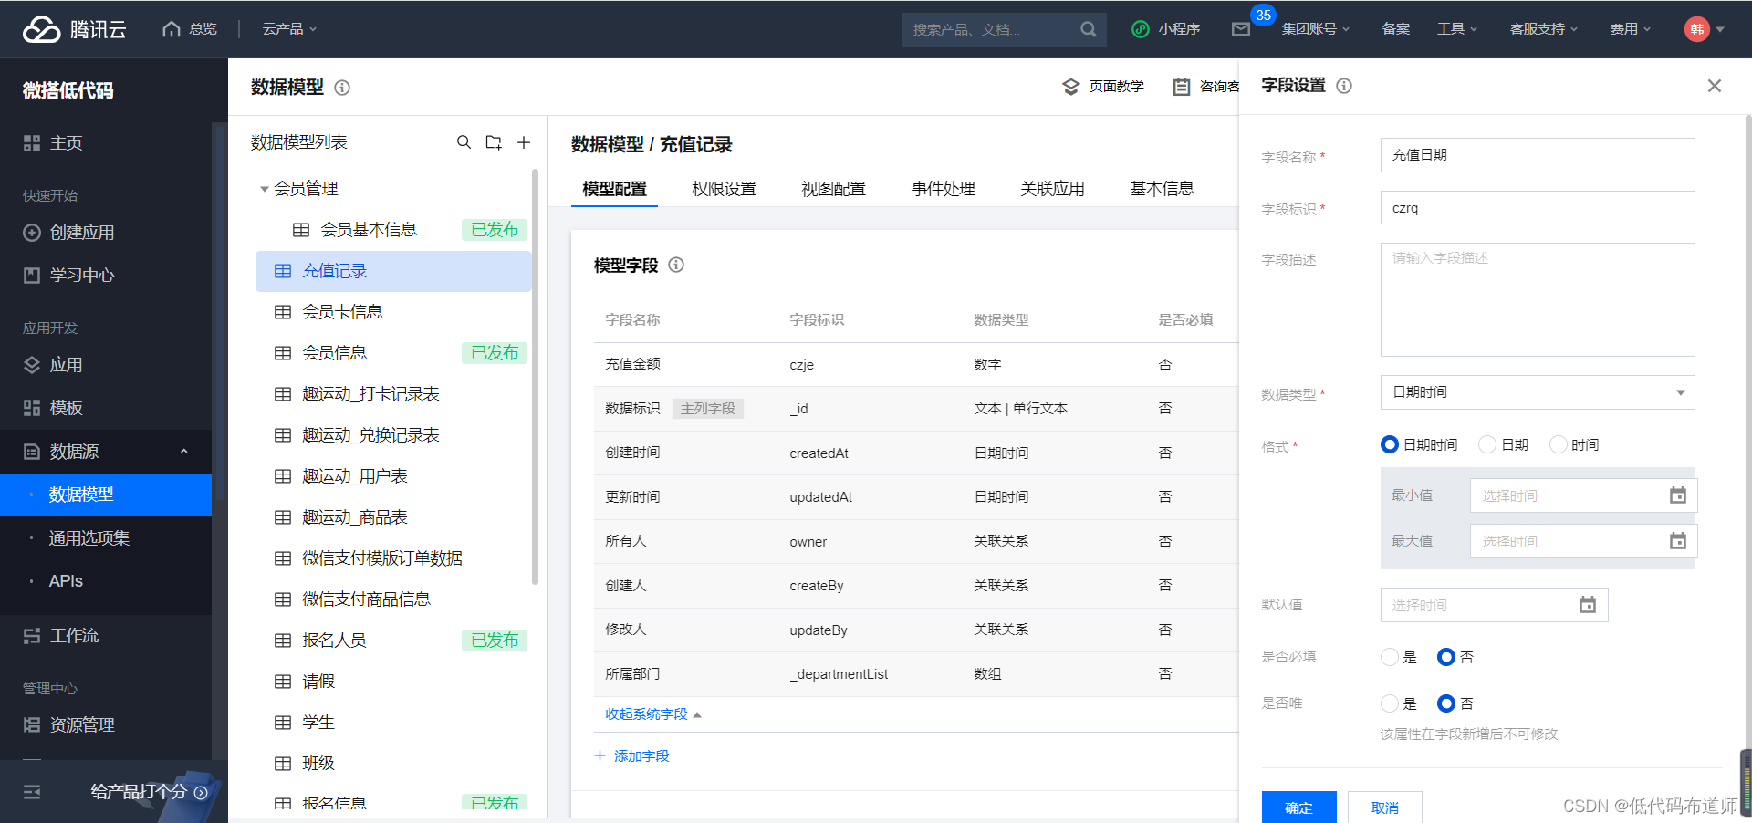1752x823 pixels.
Task: Switch to 模型配置 tab
Action: pyautogui.click(x=614, y=189)
